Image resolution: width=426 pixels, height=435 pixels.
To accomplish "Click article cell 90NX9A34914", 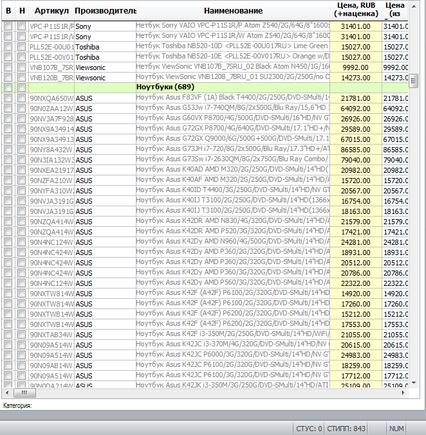I will click(x=51, y=129).
